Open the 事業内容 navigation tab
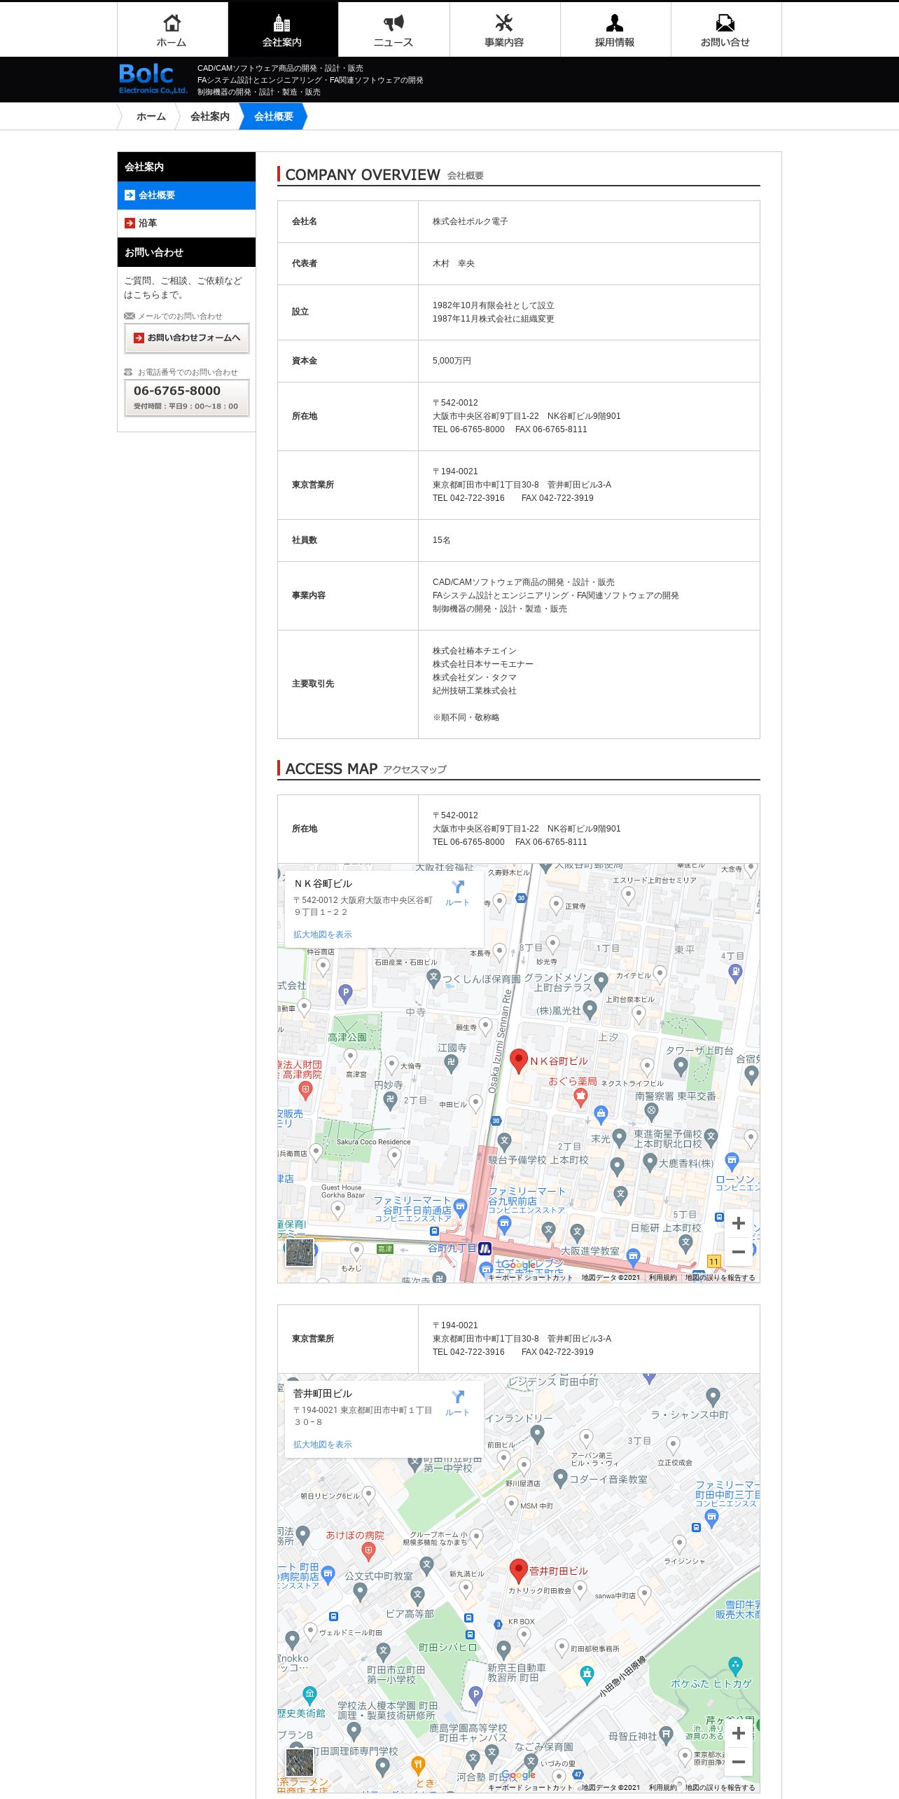899x1799 pixels. (x=504, y=29)
